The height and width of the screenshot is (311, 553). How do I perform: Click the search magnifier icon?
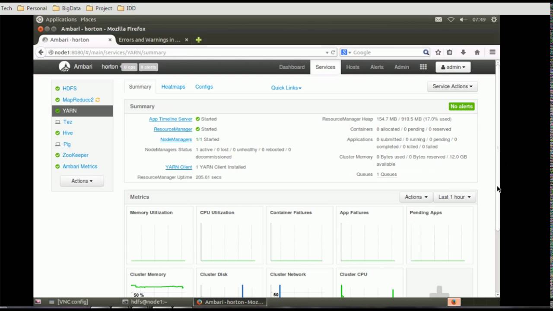click(x=426, y=52)
